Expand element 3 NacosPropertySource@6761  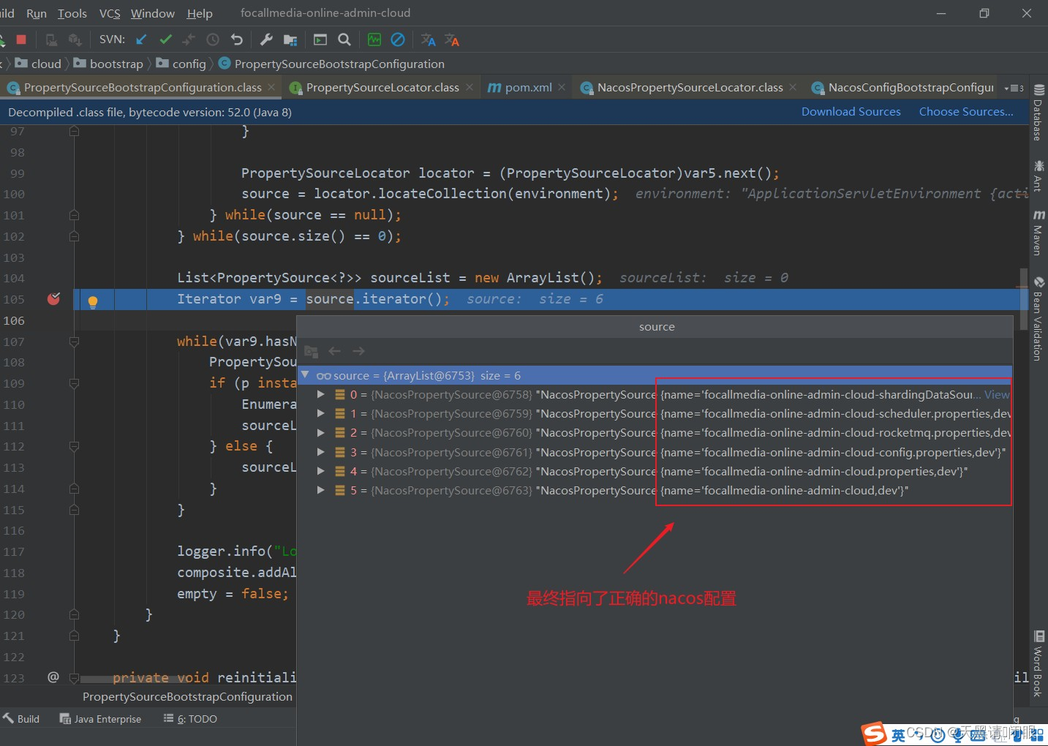point(320,452)
